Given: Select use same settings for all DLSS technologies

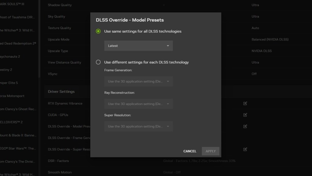Looking at the screenshot, I should [98, 31].
